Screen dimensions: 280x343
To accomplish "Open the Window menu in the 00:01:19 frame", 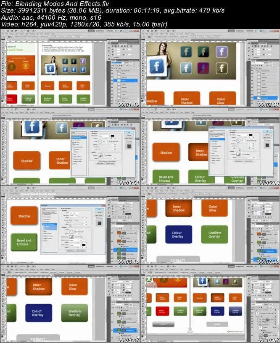I will (x=47, y=34).
